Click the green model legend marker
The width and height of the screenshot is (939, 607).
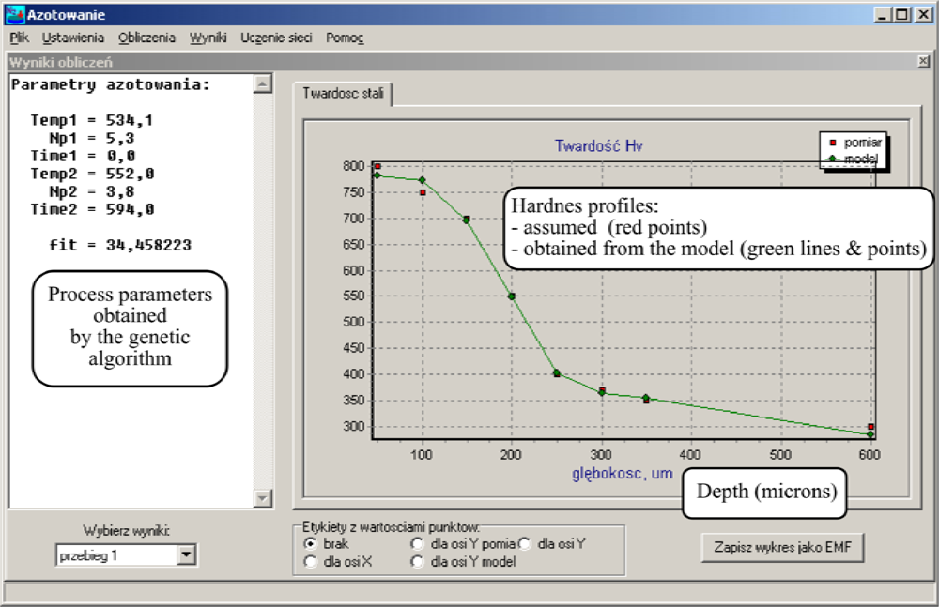coord(831,159)
